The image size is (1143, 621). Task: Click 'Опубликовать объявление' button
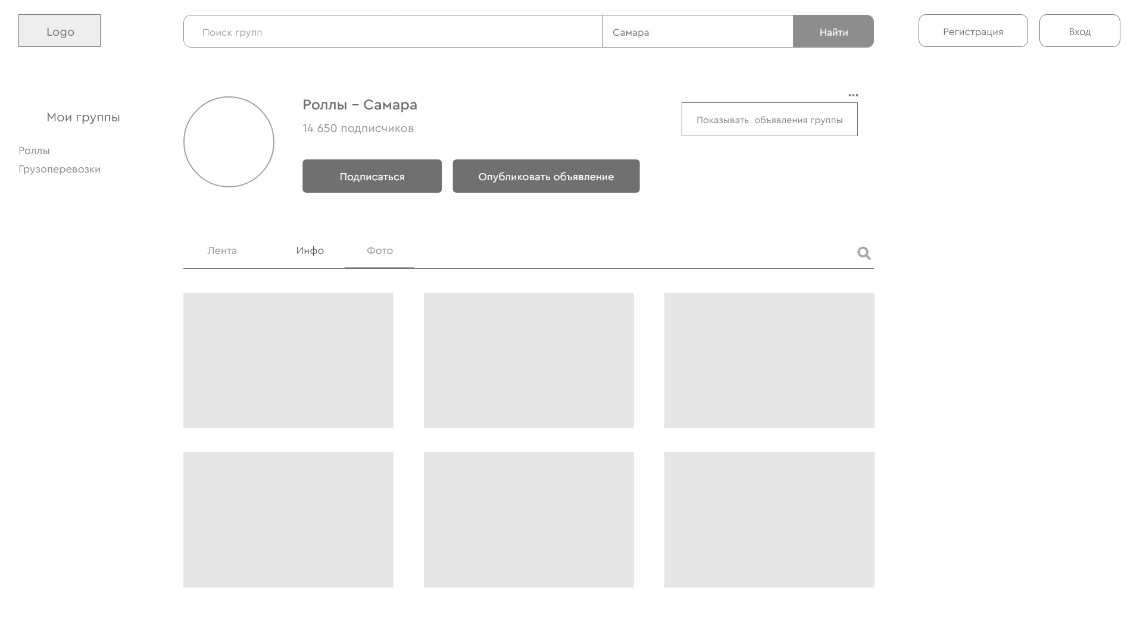click(x=546, y=176)
